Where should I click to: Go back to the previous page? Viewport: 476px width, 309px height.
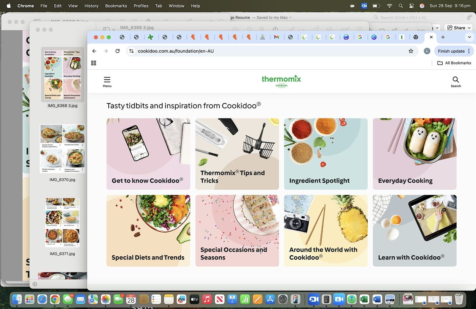(94, 51)
